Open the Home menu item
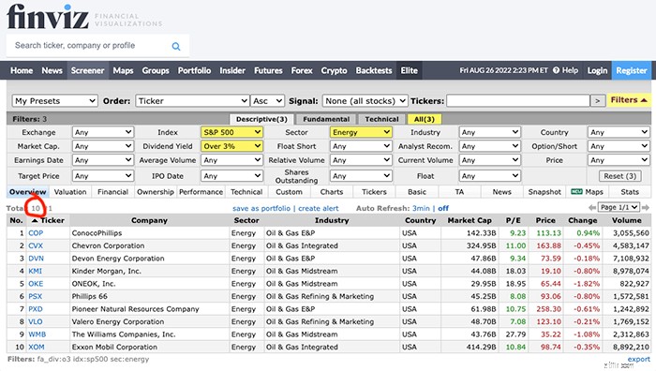Screen dimensions: 656x371 click(x=22, y=70)
